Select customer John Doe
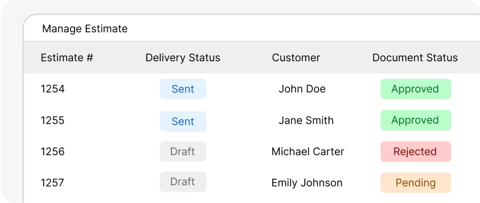 pyautogui.click(x=302, y=89)
